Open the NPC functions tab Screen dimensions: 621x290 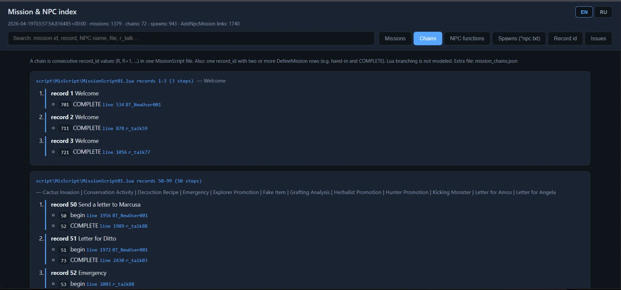pos(467,39)
